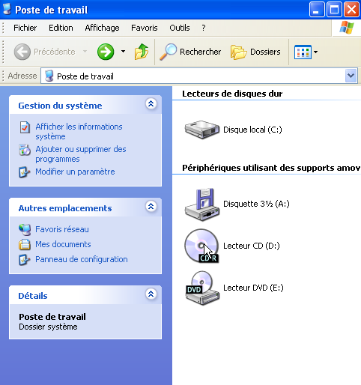The height and width of the screenshot is (385, 361).
Task: Select the Lecteur CD (D:) icon
Action: pos(232,246)
